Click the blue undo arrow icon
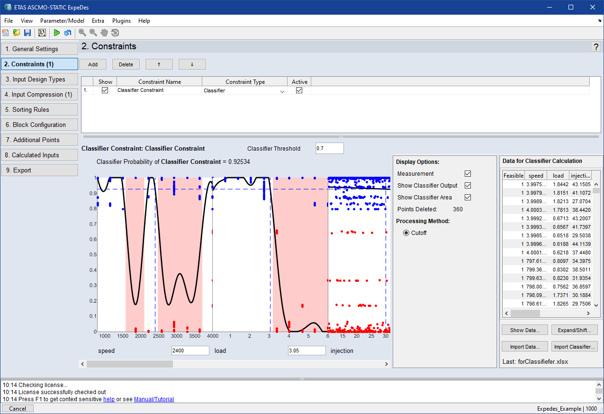The height and width of the screenshot is (414, 604). click(x=68, y=33)
